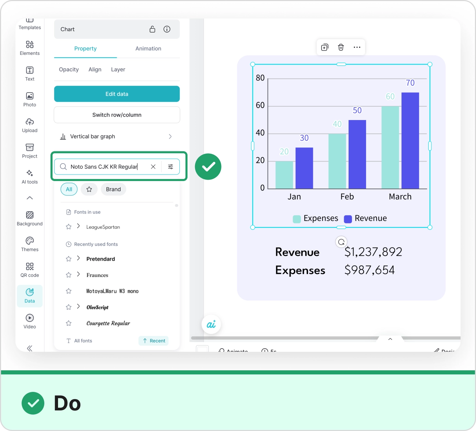Select the Brand fonts filter chip
Screen dimensions: 476x431
coord(113,189)
